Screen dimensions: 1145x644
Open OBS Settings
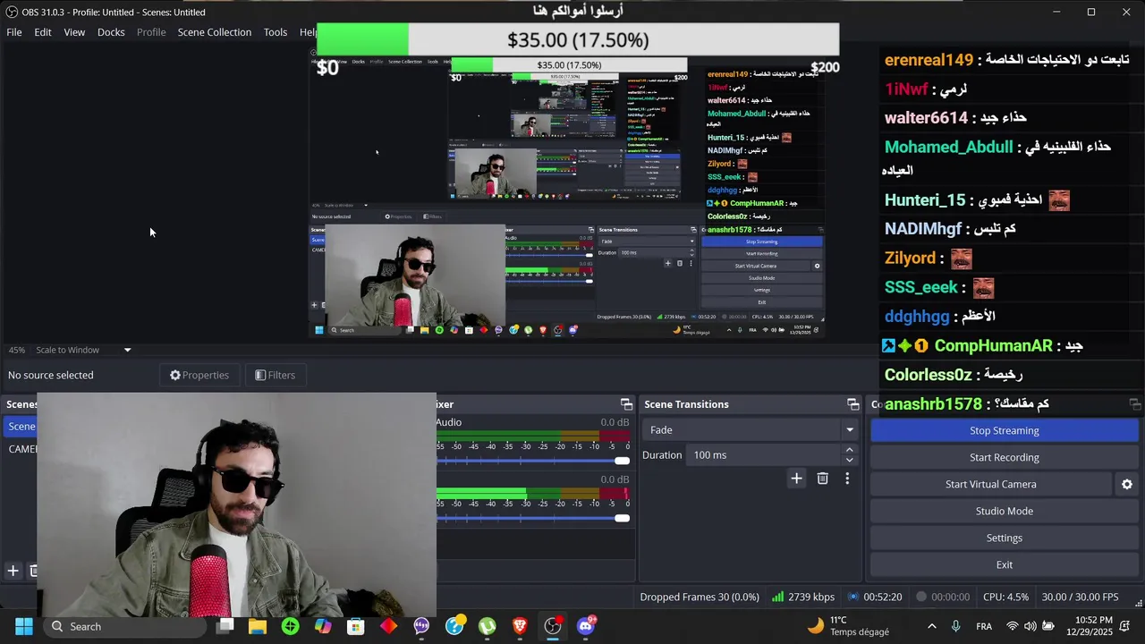1005,538
